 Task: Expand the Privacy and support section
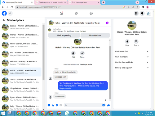click(x=132, y=68)
